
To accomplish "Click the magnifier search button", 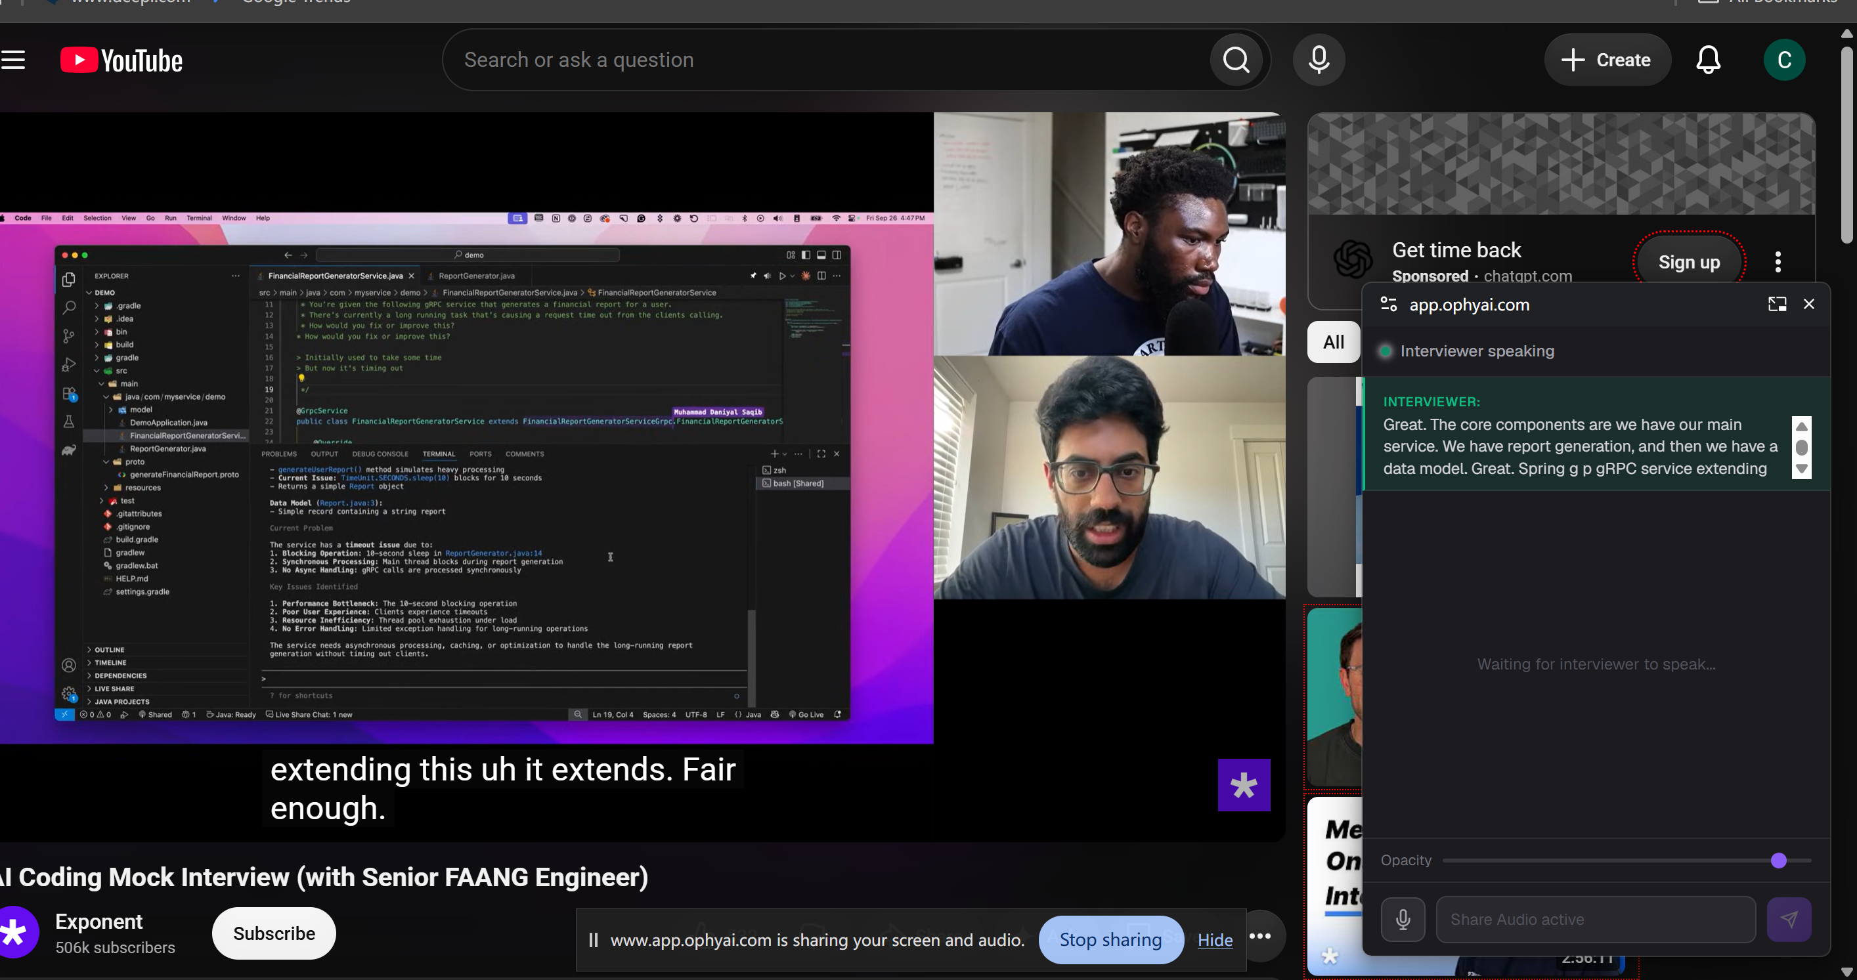I will [x=1236, y=60].
